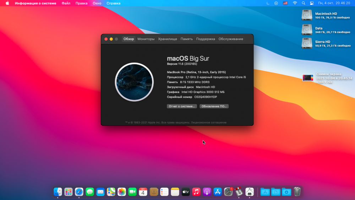Open Launchpad from the Dock
This screenshot has height=200, width=355.
(x=69, y=192)
